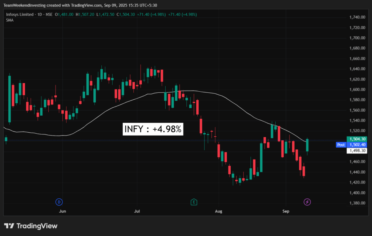The height and width of the screenshot is (236, 372).
Task: Open the green earnings E marker
Action: [194, 202]
